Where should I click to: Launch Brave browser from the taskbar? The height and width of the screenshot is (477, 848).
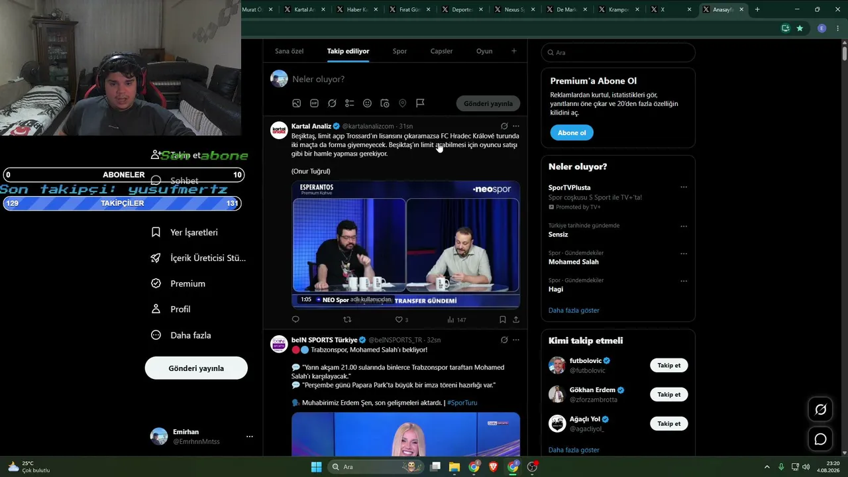(494, 466)
